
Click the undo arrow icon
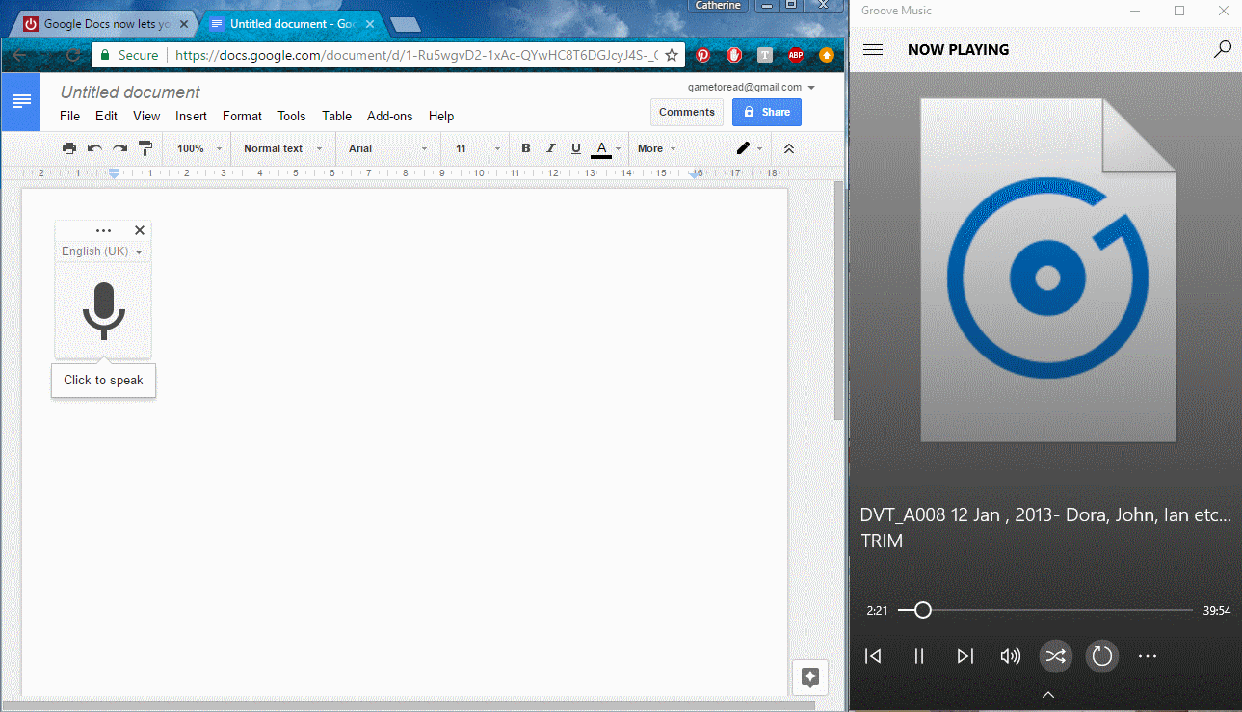(x=94, y=148)
